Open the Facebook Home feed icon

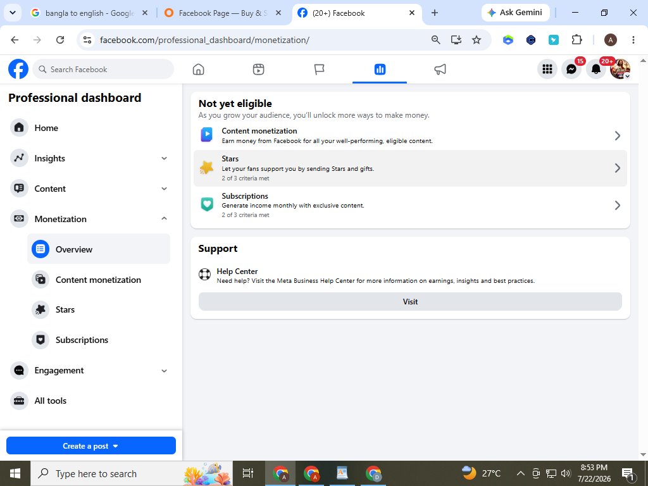click(198, 69)
